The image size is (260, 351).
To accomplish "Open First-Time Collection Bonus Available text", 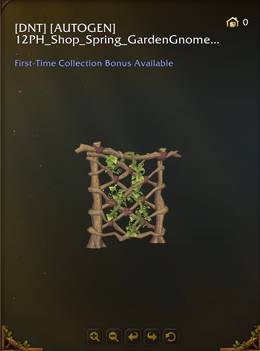I will pyautogui.click(x=94, y=63).
